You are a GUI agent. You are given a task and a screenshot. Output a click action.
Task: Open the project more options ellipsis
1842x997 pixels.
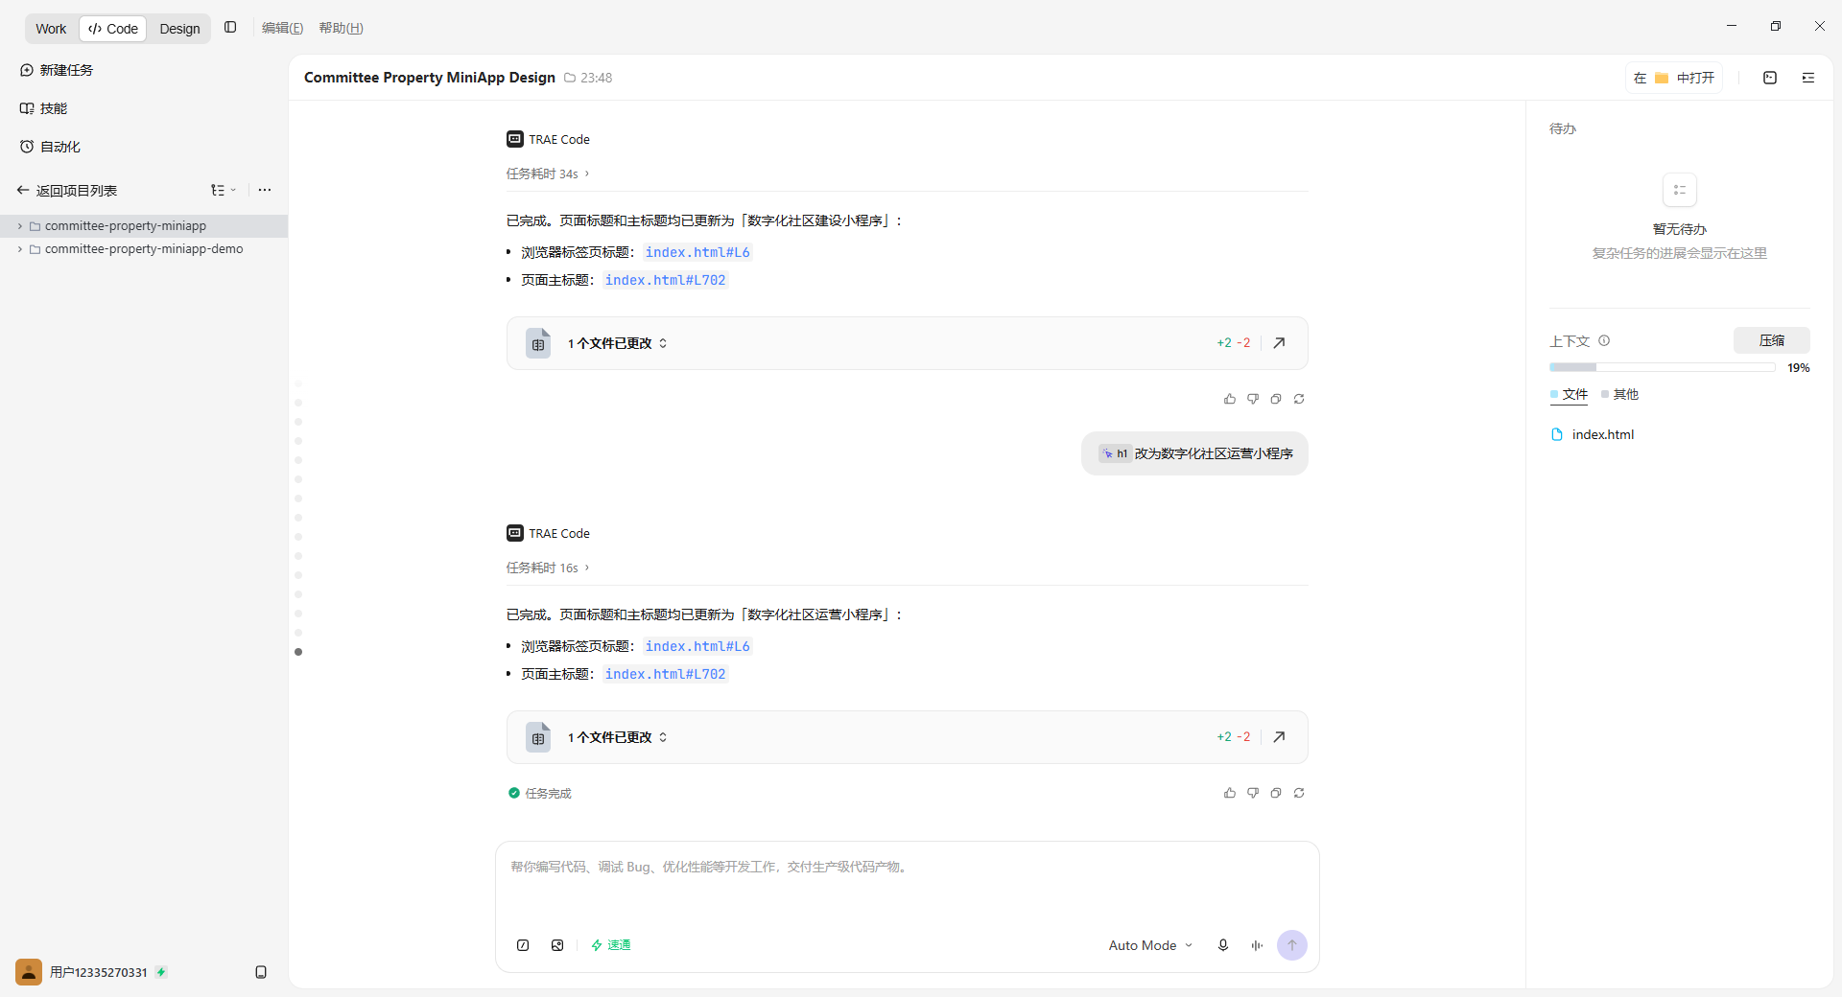click(x=265, y=190)
